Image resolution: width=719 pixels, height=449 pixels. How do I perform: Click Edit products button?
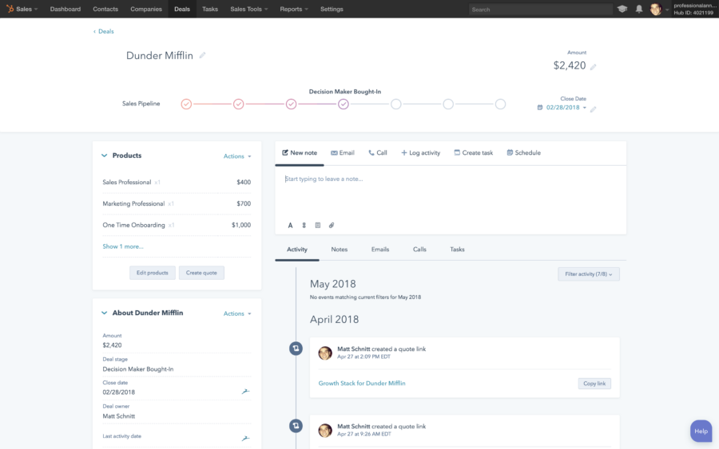point(153,273)
